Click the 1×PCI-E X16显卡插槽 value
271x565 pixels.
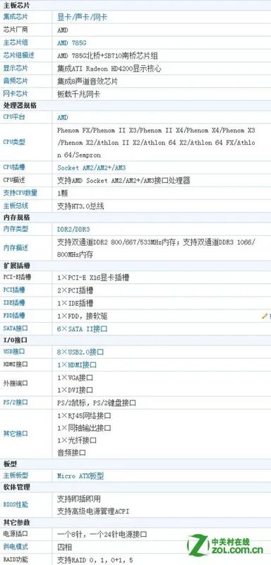93,278
